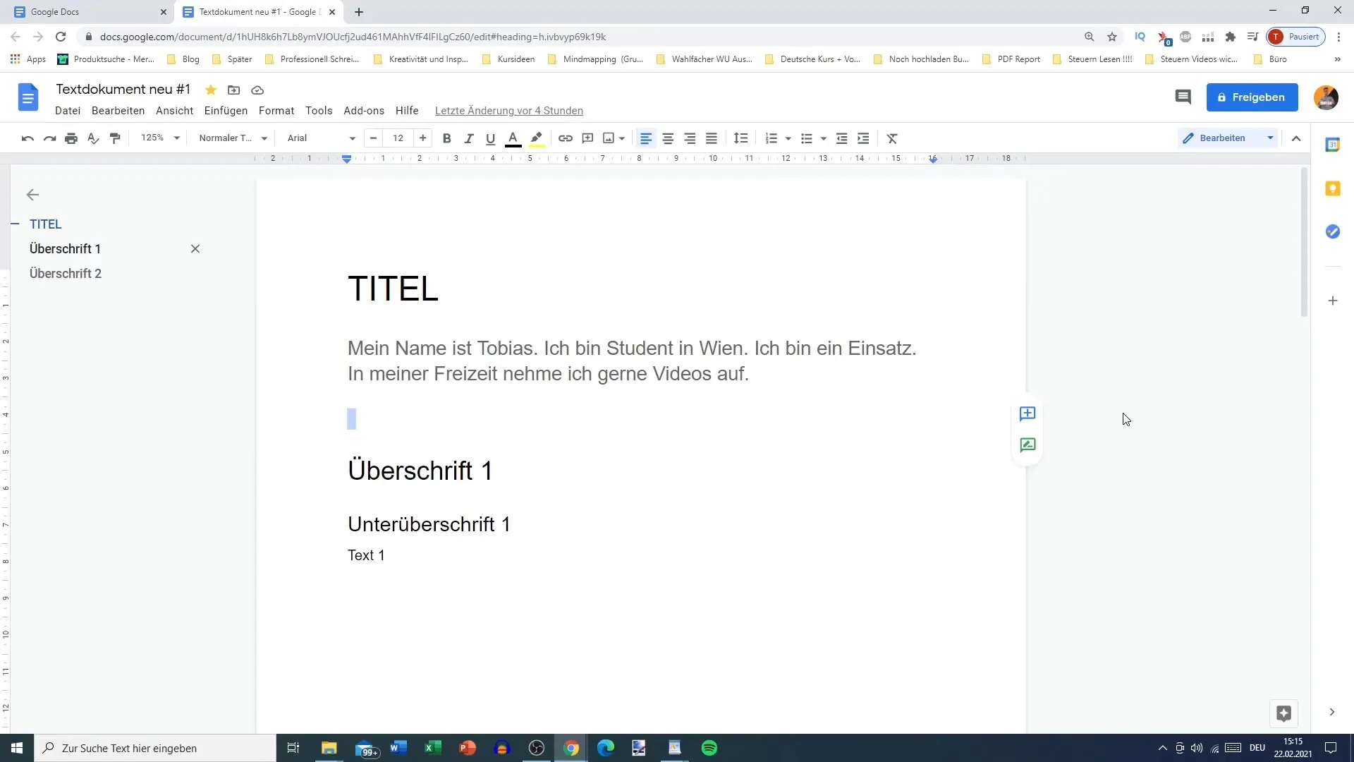Expand the text style dropdown
The height and width of the screenshot is (762, 1354).
click(263, 138)
